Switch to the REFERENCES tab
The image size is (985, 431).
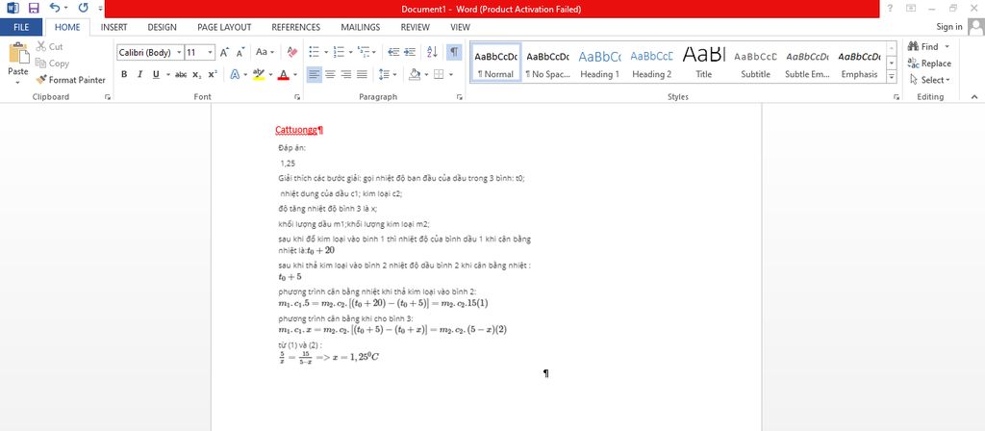(295, 27)
